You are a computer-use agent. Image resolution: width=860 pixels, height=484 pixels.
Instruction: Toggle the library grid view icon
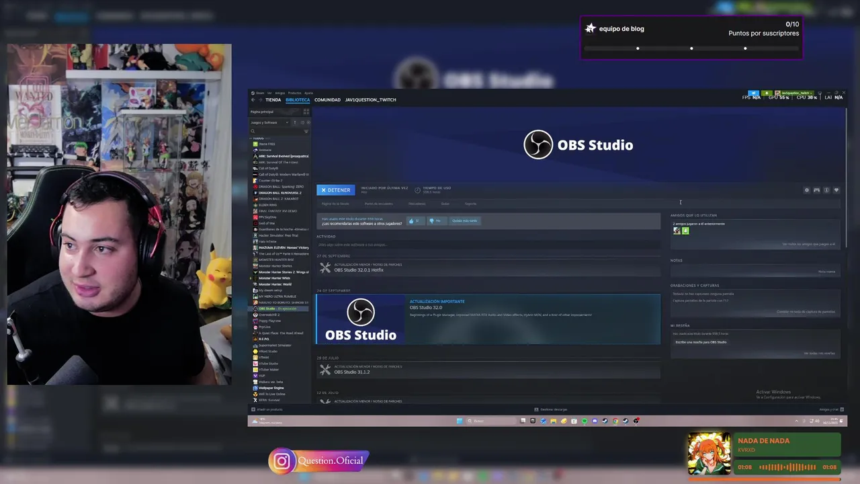306,112
